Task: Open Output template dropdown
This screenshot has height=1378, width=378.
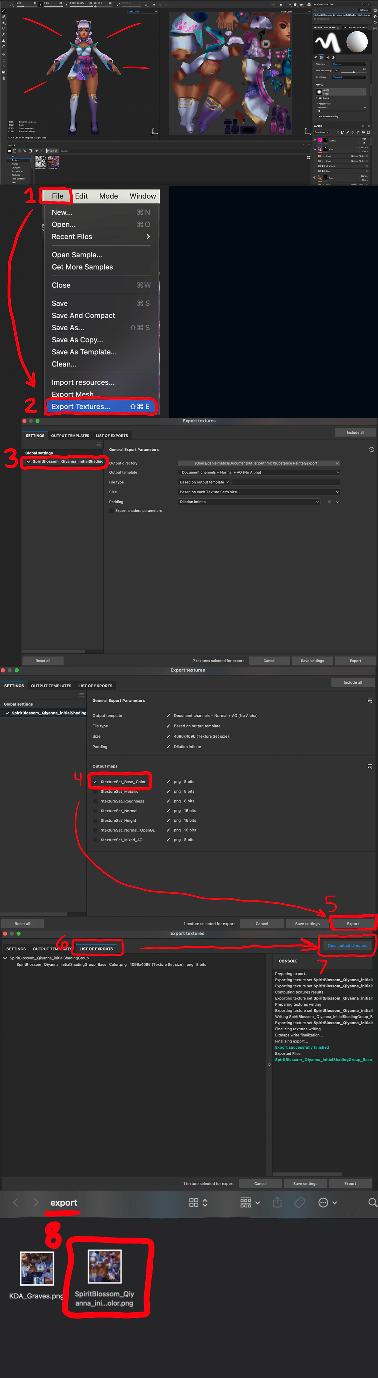Action: tap(259, 472)
